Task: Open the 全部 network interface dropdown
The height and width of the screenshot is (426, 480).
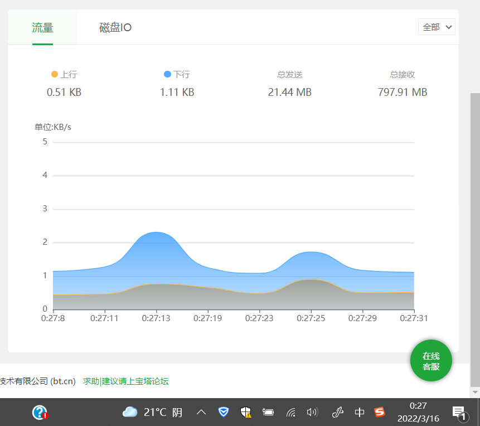Action: click(x=437, y=27)
